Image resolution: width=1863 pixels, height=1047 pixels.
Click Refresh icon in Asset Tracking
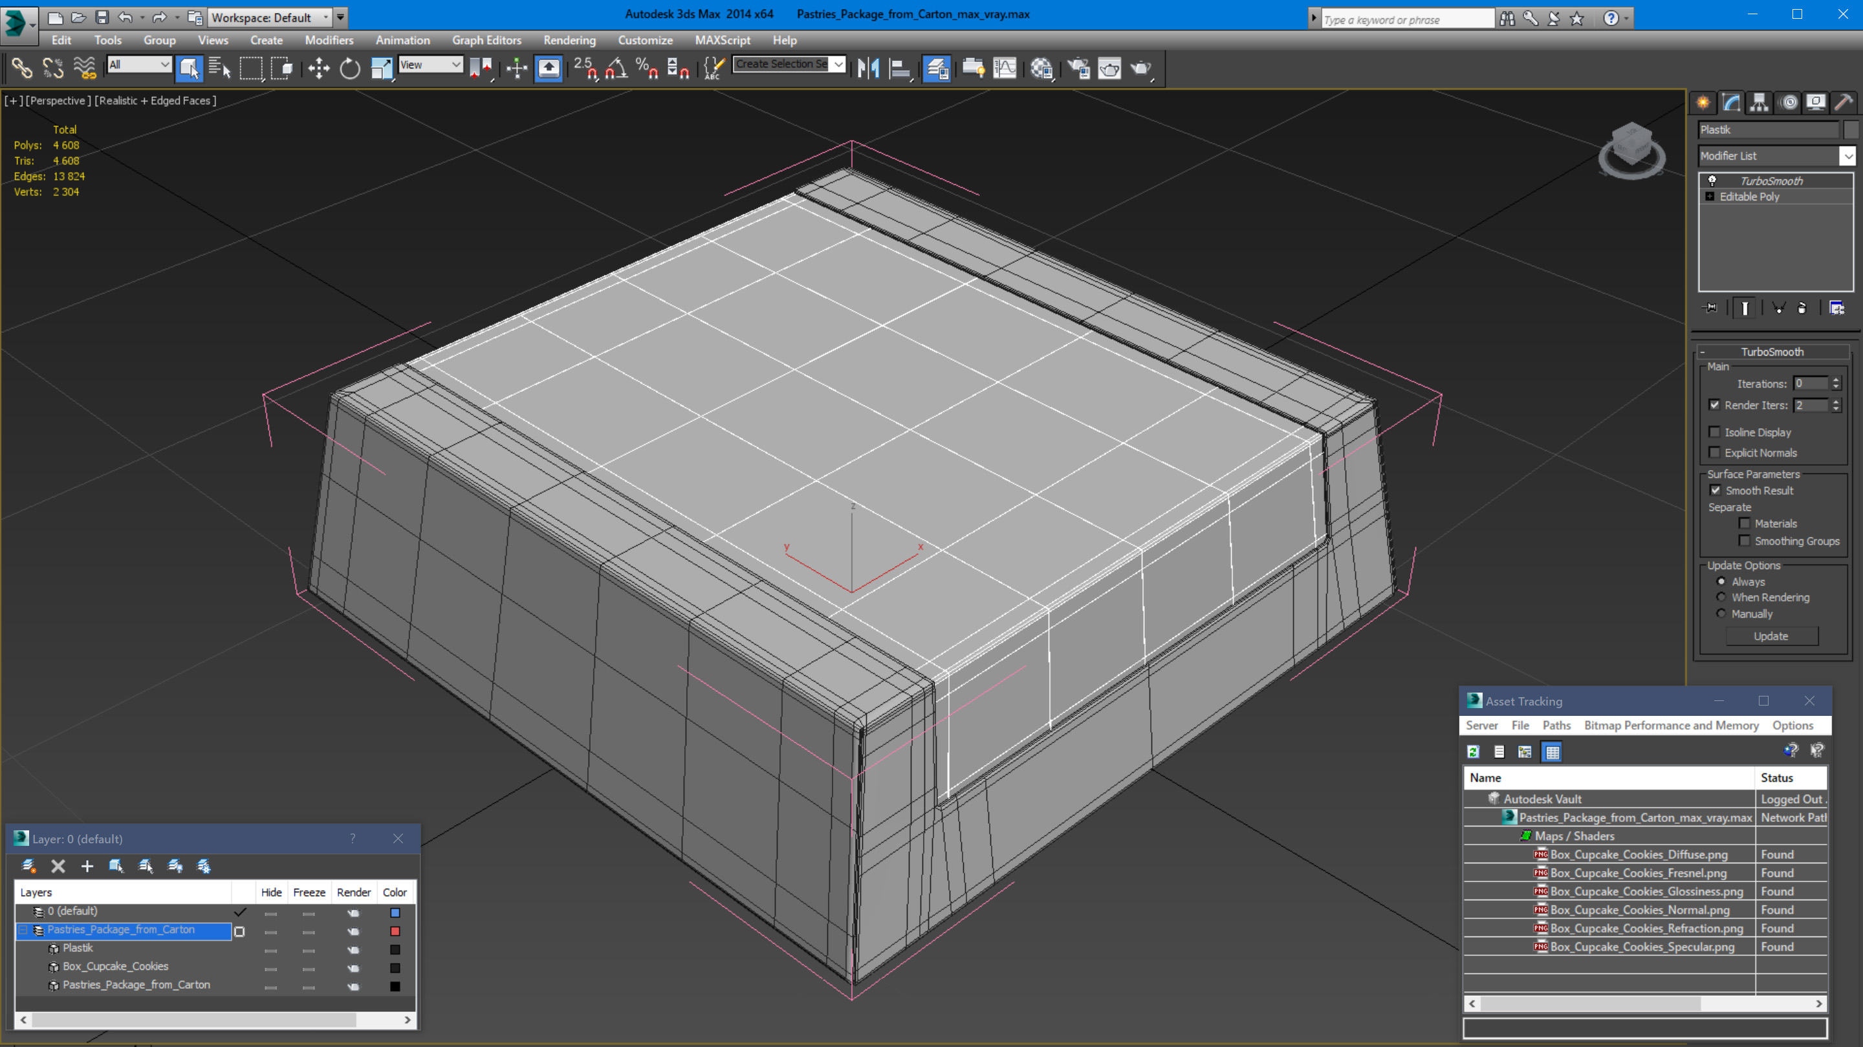(x=1473, y=752)
